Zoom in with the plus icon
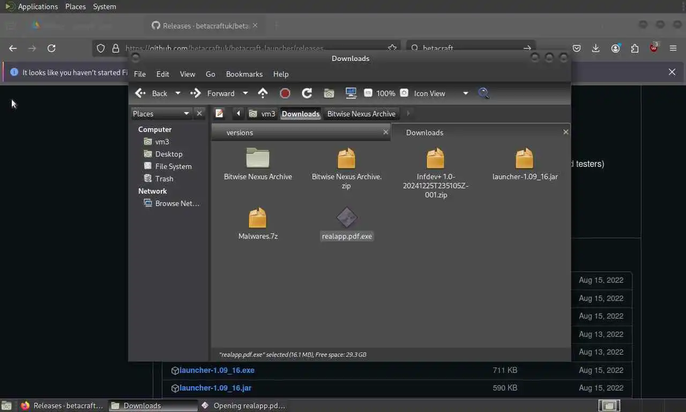This screenshot has width=686, height=412. pos(404,93)
